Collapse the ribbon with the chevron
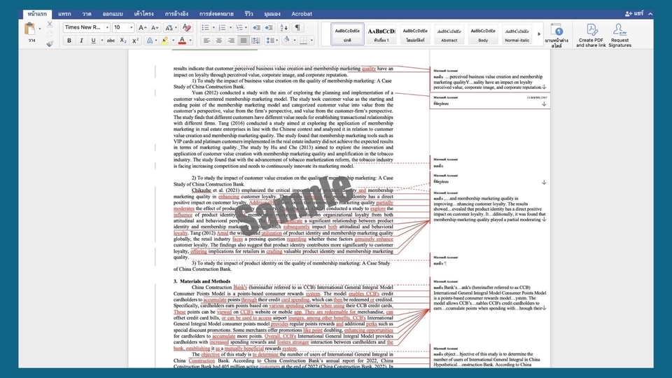Viewport: 672px width, 378px height. [x=650, y=14]
